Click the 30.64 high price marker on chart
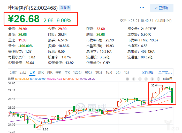Viewport: 182px width, 133px height. click(155, 85)
